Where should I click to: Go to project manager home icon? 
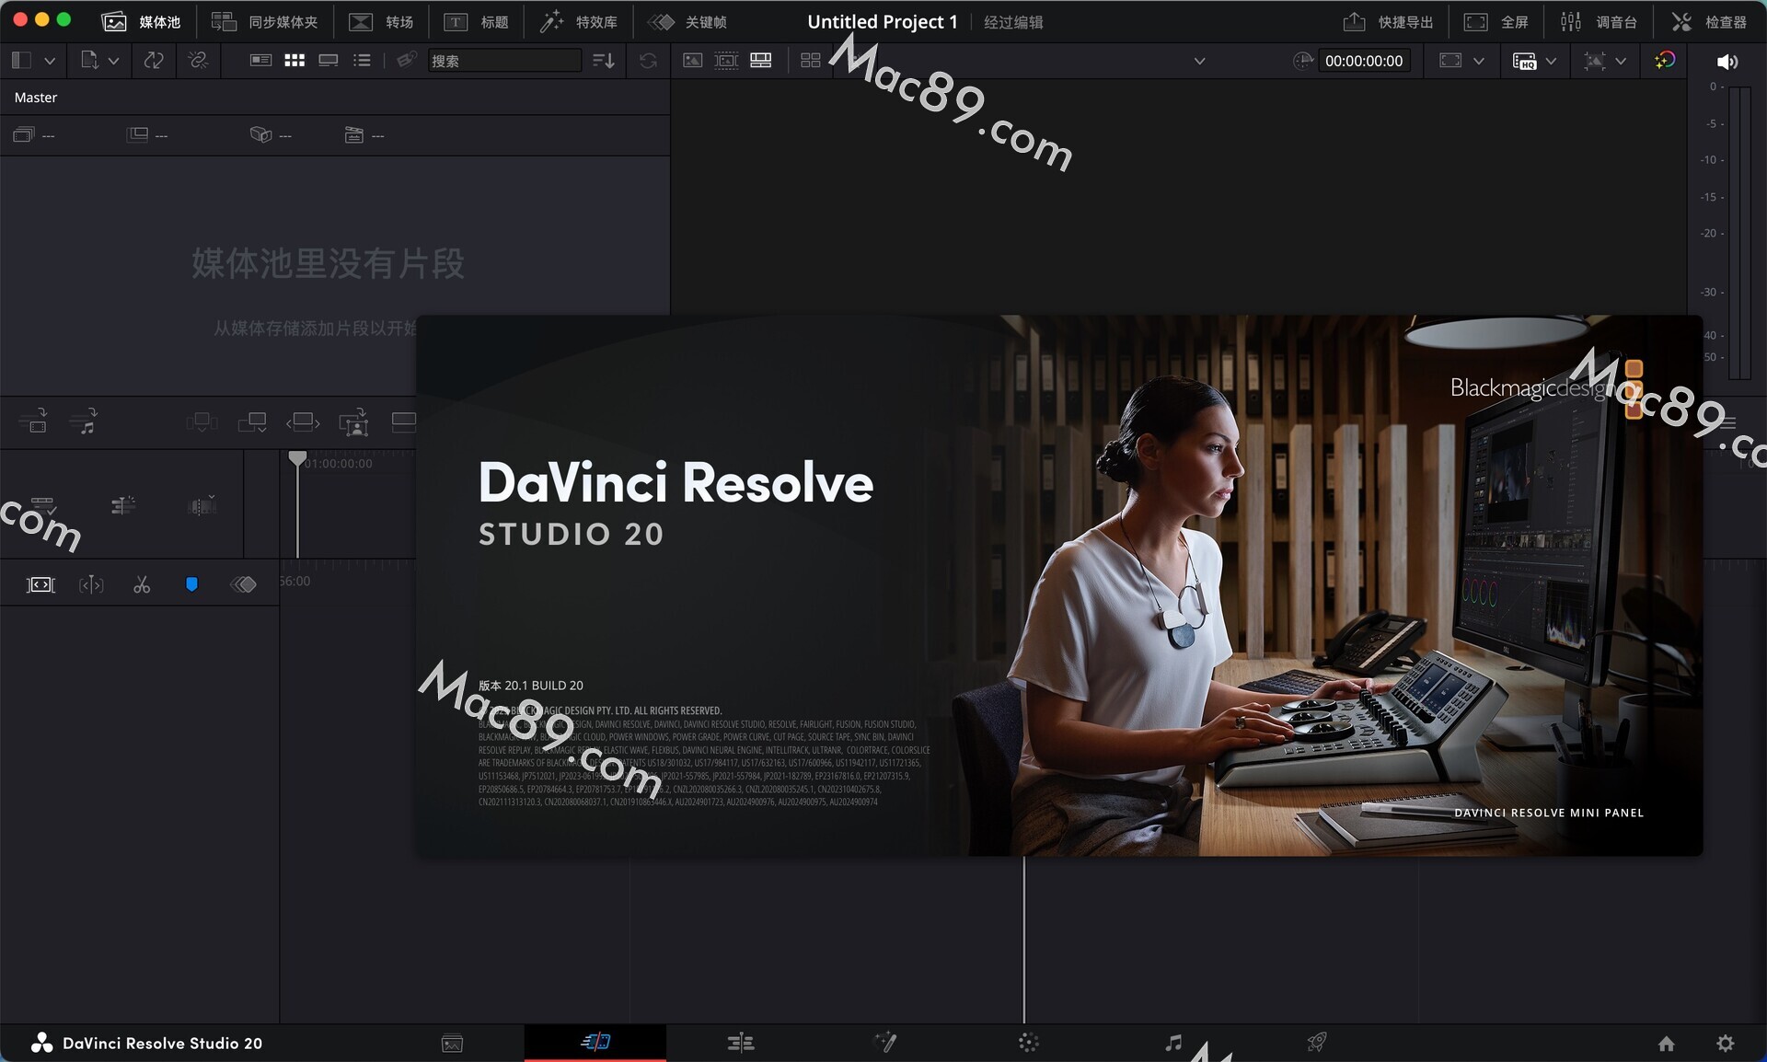point(1666,1043)
